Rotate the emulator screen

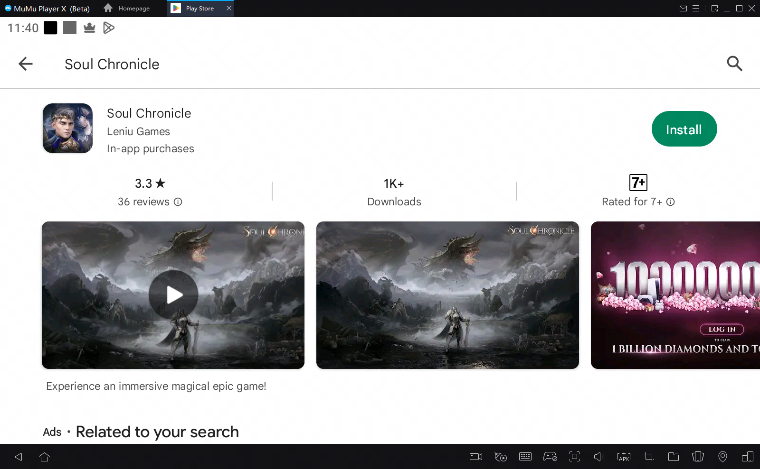698,457
